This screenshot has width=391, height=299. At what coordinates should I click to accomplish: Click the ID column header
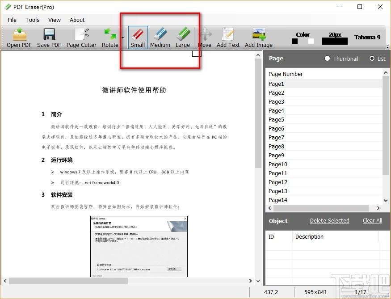(x=271, y=237)
